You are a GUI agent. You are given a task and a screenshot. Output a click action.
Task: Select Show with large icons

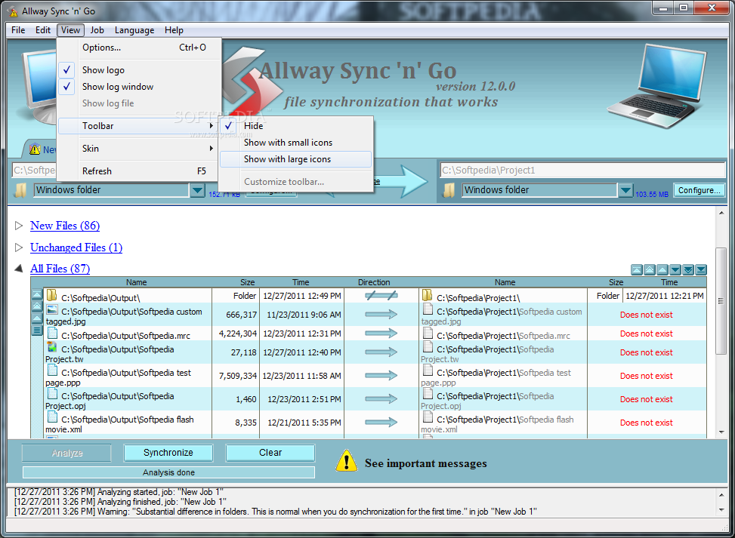295,159
